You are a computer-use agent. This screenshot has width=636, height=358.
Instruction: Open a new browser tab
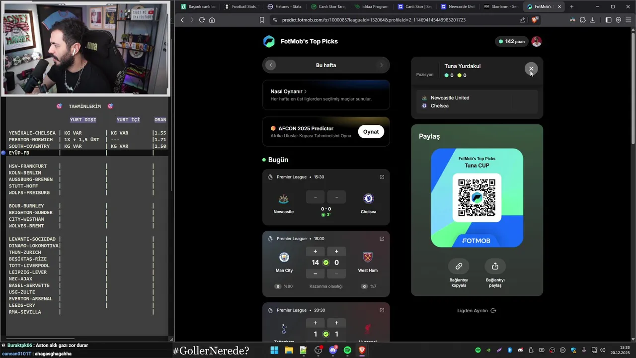571,6
